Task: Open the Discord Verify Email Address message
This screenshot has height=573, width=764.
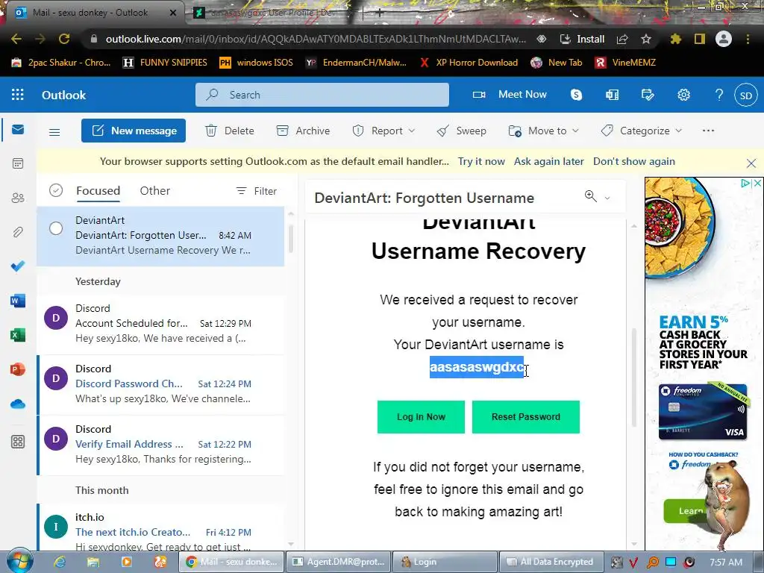Action: pyautogui.click(x=161, y=445)
